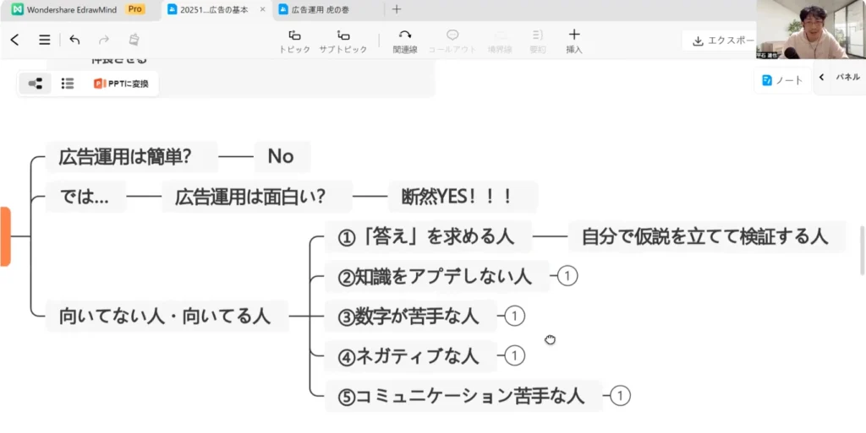
Task: Switch to outline list view mode
Action: (x=68, y=84)
